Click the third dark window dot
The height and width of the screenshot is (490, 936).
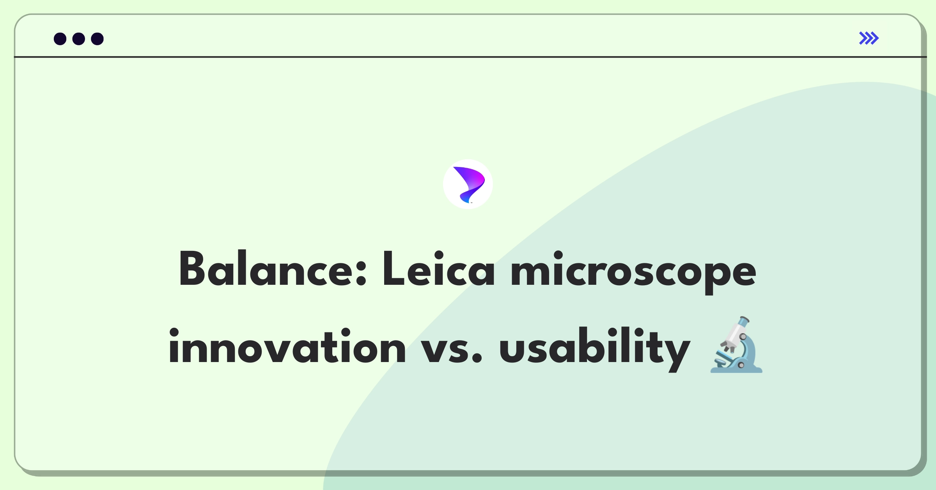pos(97,39)
